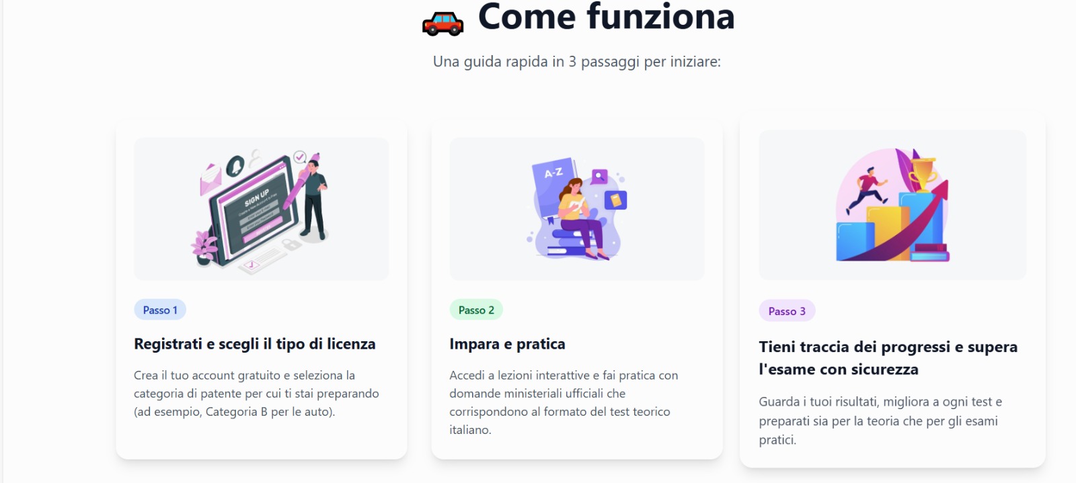Click the 'Una guida rapida in 3 passaggi' subtitle

(576, 62)
